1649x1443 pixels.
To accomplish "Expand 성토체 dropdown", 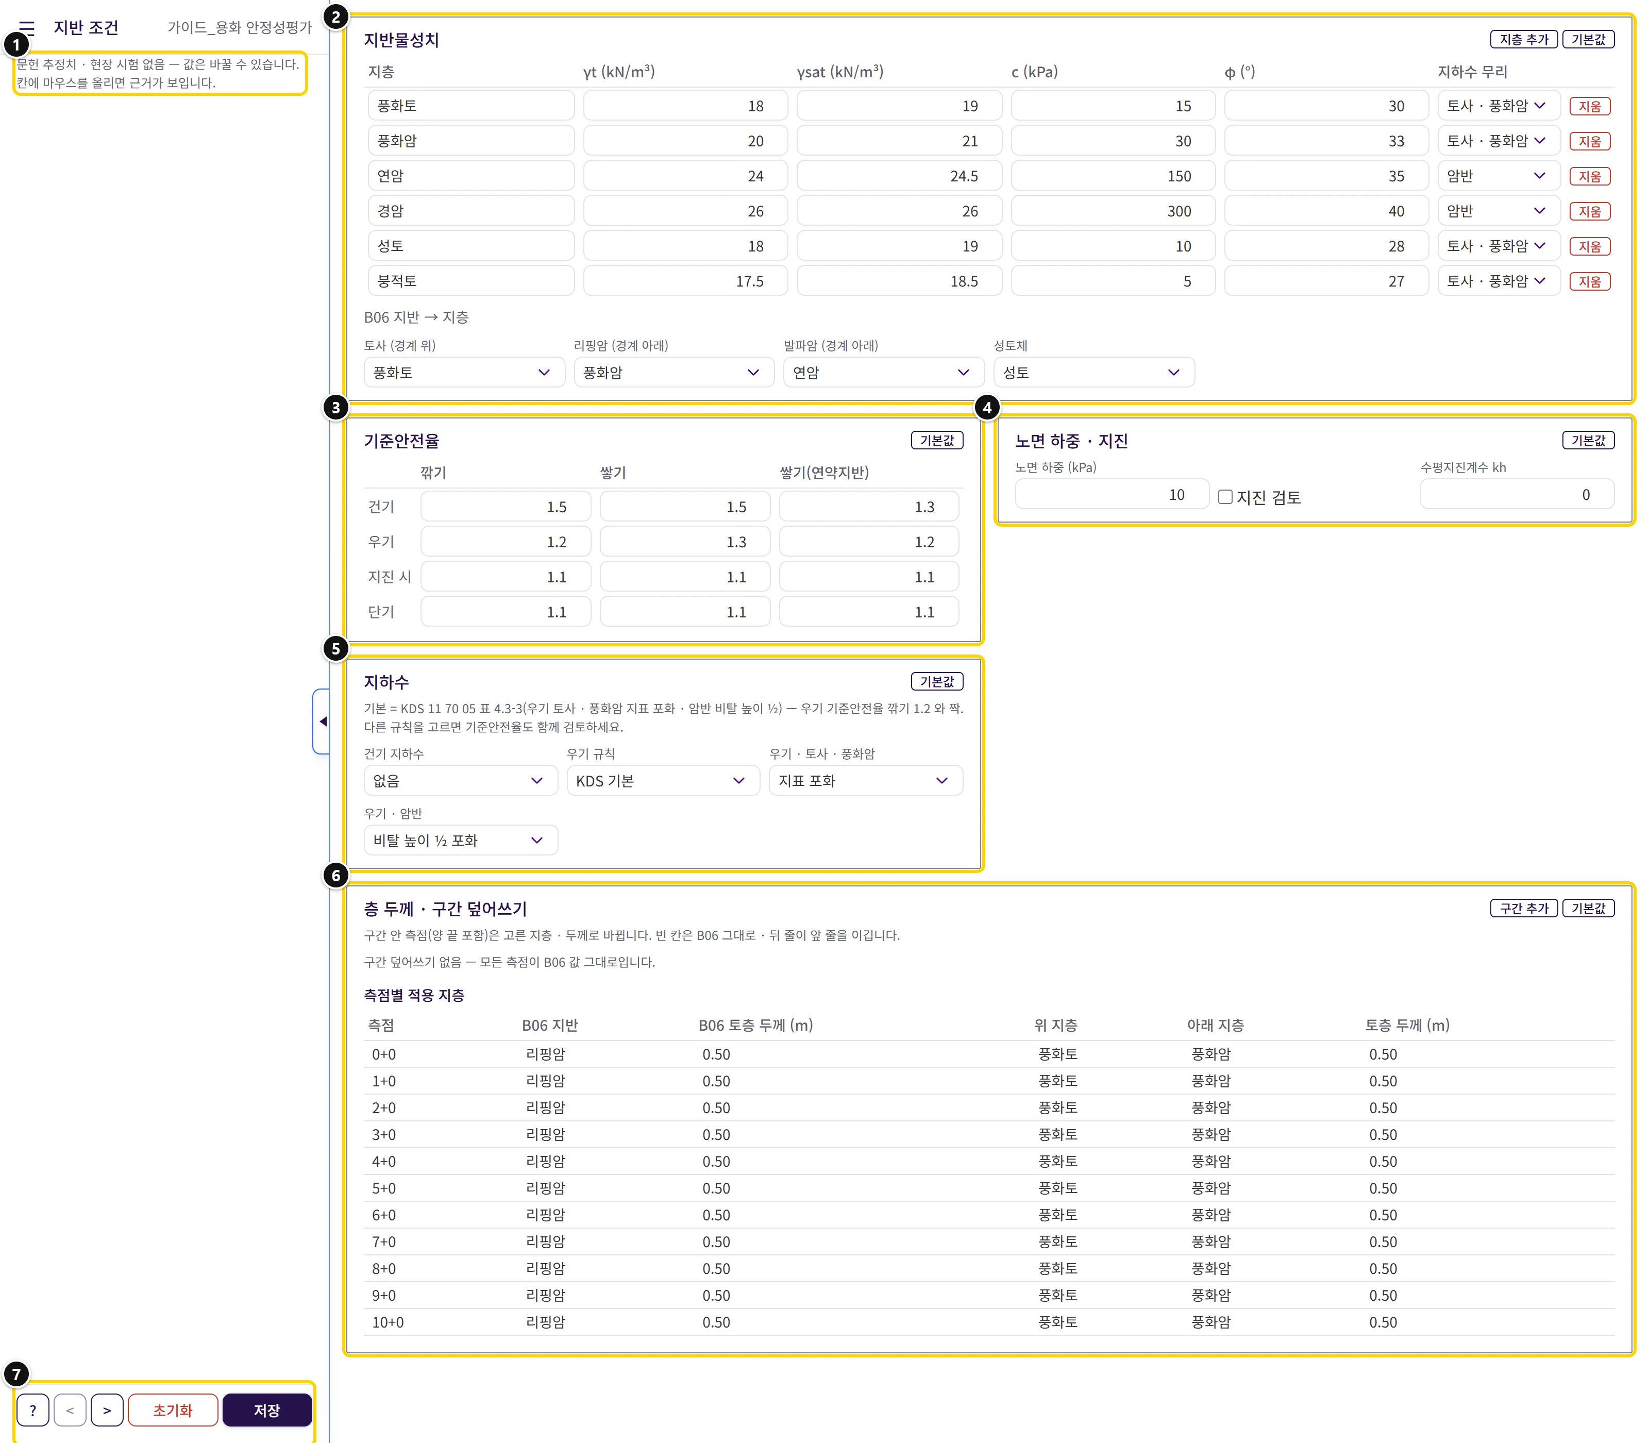I will [1093, 372].
